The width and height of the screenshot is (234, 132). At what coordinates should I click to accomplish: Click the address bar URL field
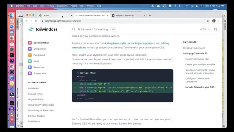(x=122, y=21)
